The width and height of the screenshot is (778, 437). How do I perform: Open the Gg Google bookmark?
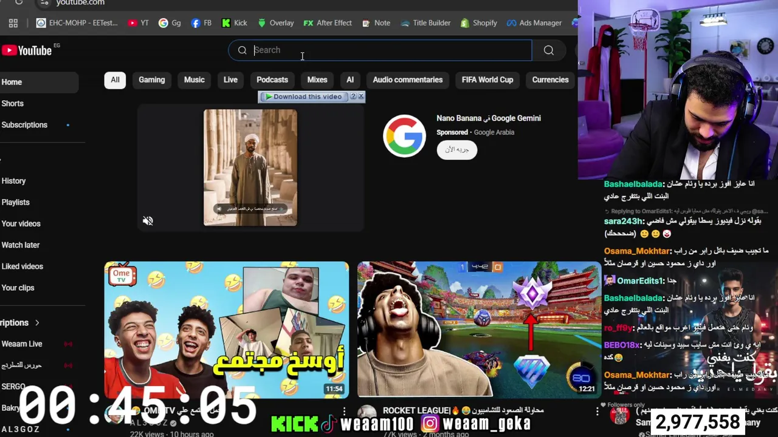[x=170, y=23]
